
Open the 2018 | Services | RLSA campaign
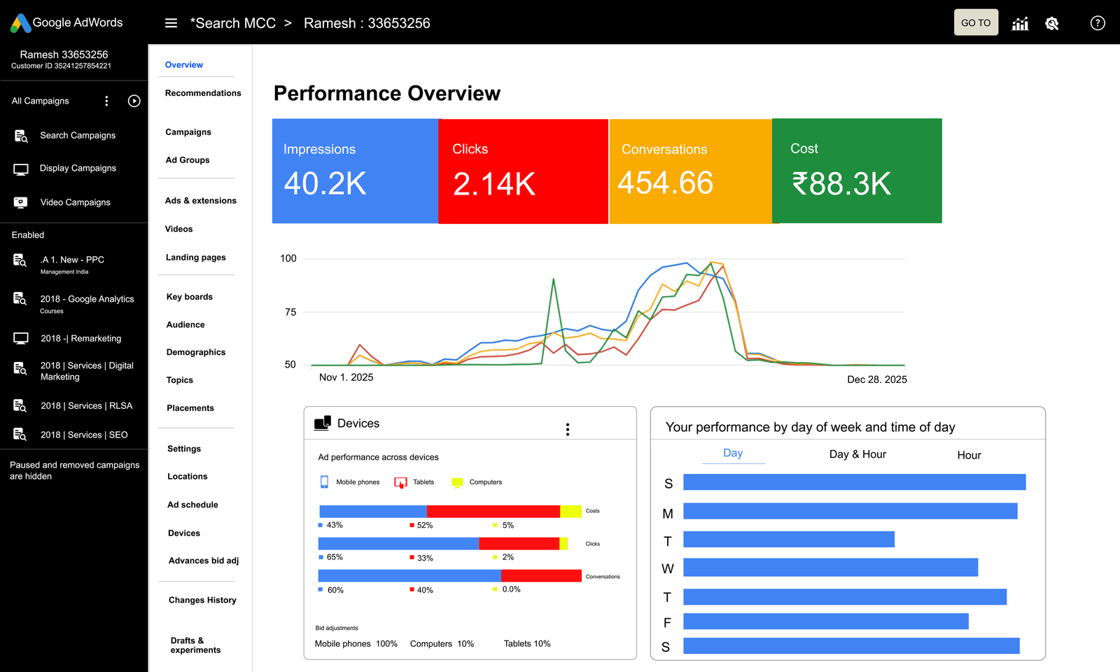pyautogui.click(x=86, y=406)
